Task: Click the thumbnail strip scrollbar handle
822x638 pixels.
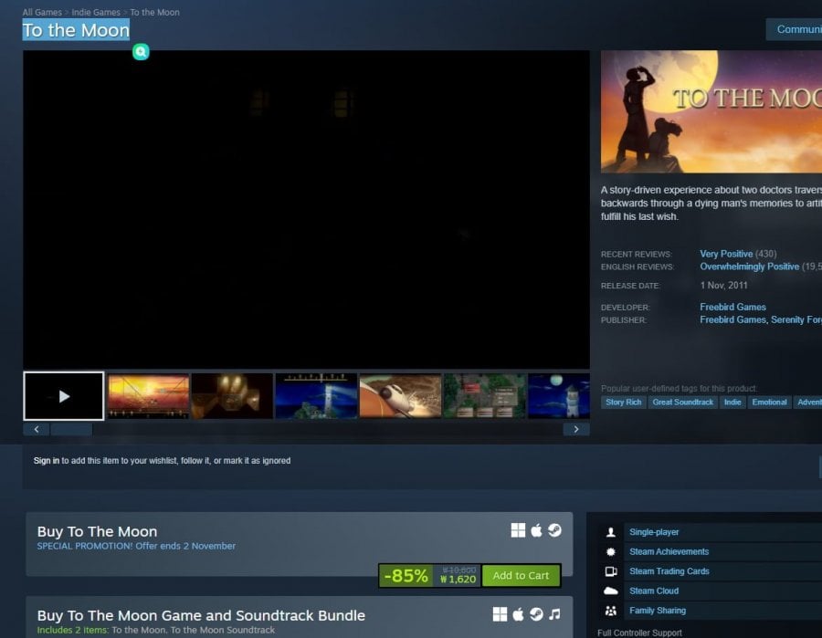Action: 71,430
